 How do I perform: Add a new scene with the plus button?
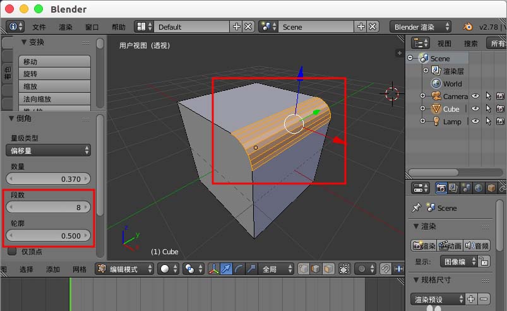coord(361,26)
